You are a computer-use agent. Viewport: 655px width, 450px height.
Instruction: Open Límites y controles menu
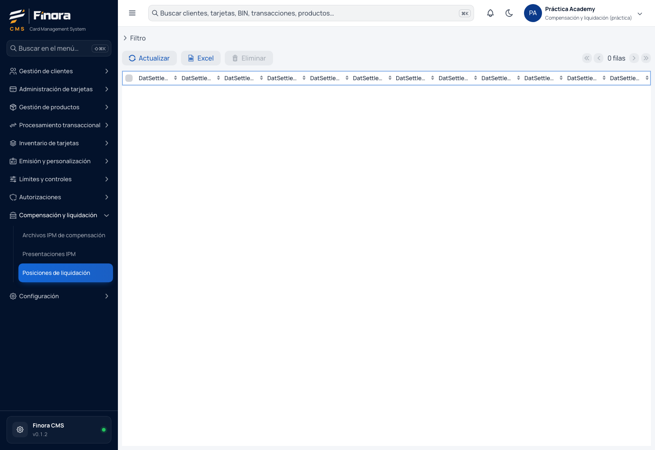[x=59, y=179]
